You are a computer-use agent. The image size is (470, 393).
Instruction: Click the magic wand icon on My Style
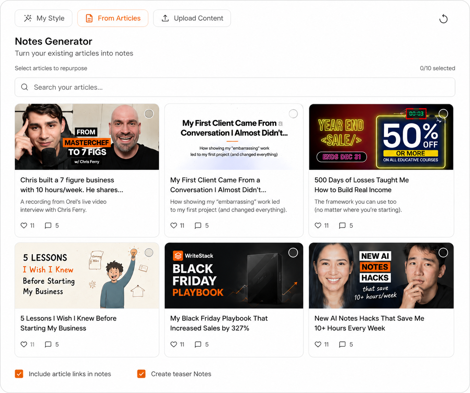(28, 18)
